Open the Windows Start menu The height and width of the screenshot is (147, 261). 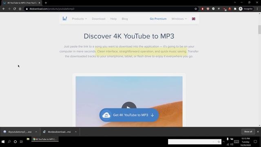point(3,142)
